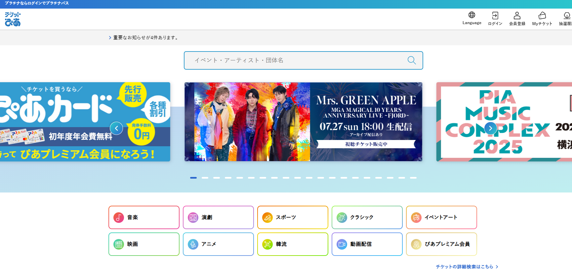This screenshot has height=278, width=572.
Task: Open the 会員登録 person icon
Action: point(517,16)
